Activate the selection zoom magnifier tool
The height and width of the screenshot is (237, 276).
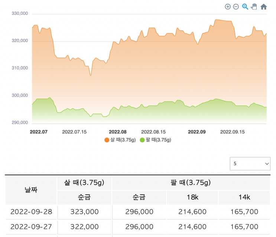click(245, 7)
